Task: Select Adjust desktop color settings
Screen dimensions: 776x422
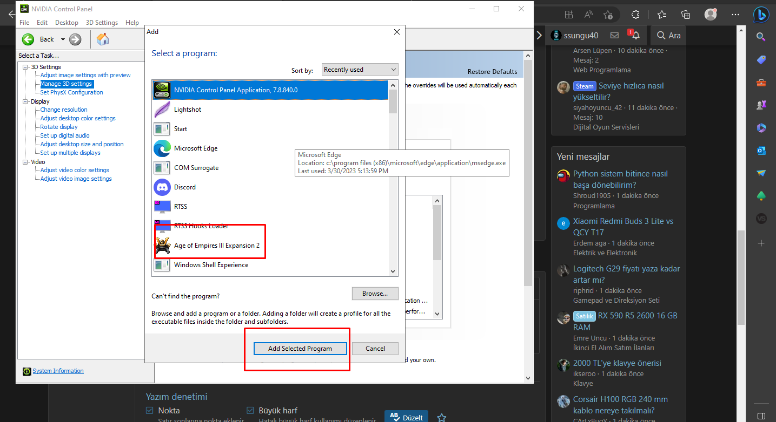Action: pyautogui.click(x=78, y=118)
